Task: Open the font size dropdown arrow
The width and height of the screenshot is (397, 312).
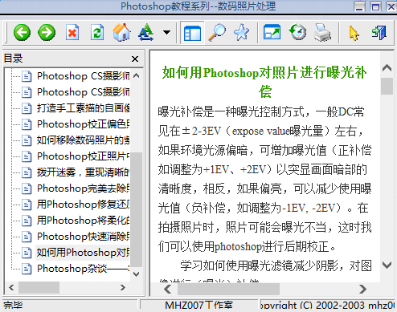Action: pyautogui.click(x=166, y=33)
